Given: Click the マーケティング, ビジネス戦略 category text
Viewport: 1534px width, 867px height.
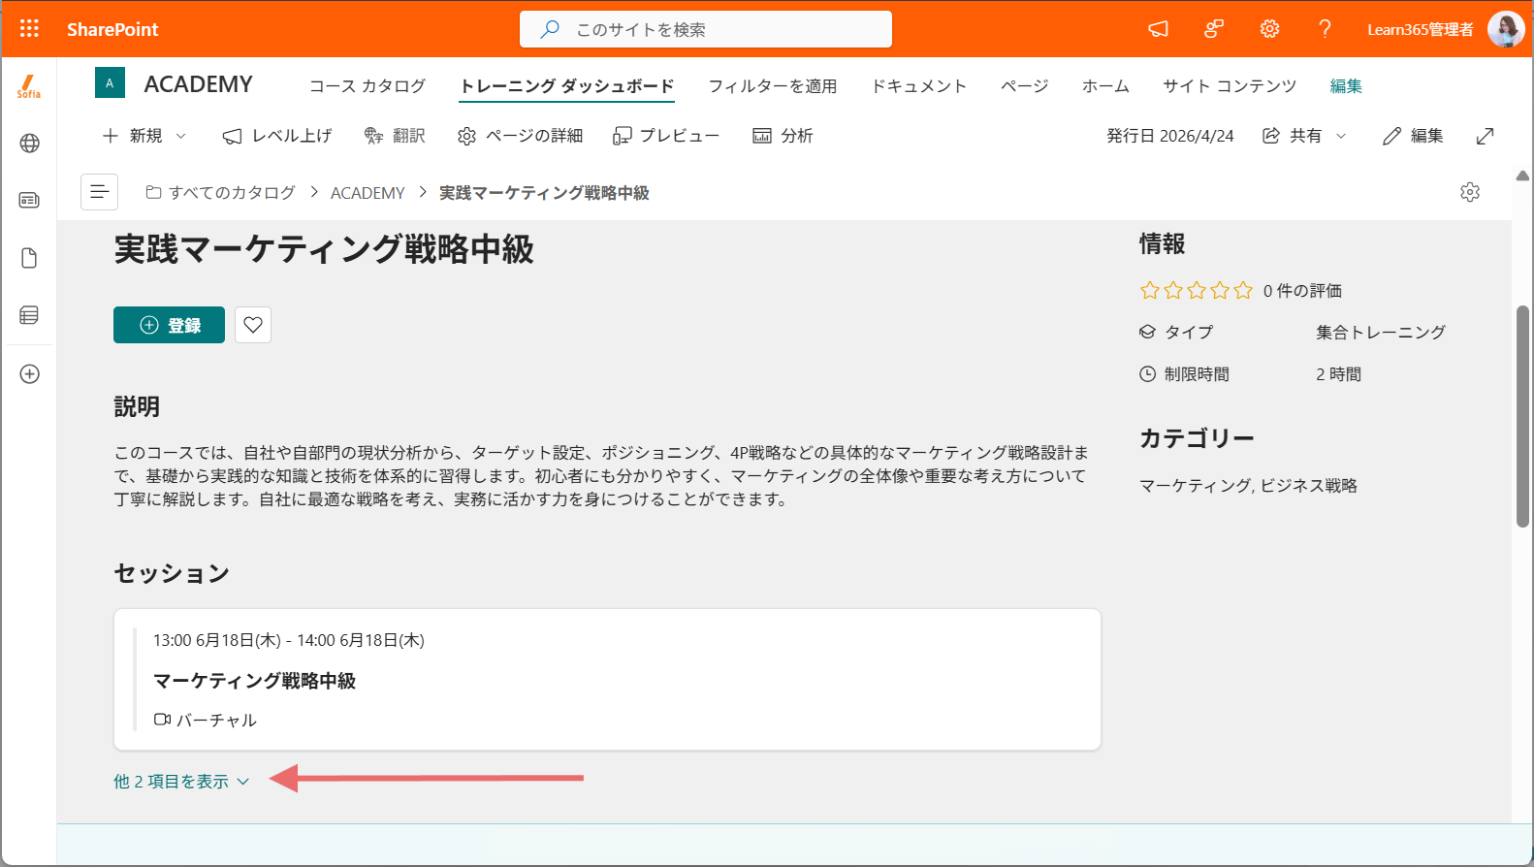Looking at the screenshot, I should [x=1248, y=485].
